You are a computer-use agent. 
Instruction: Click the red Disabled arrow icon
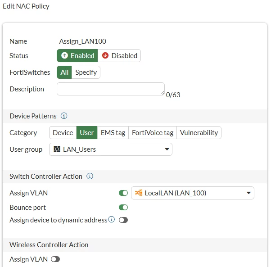[105, 55]
